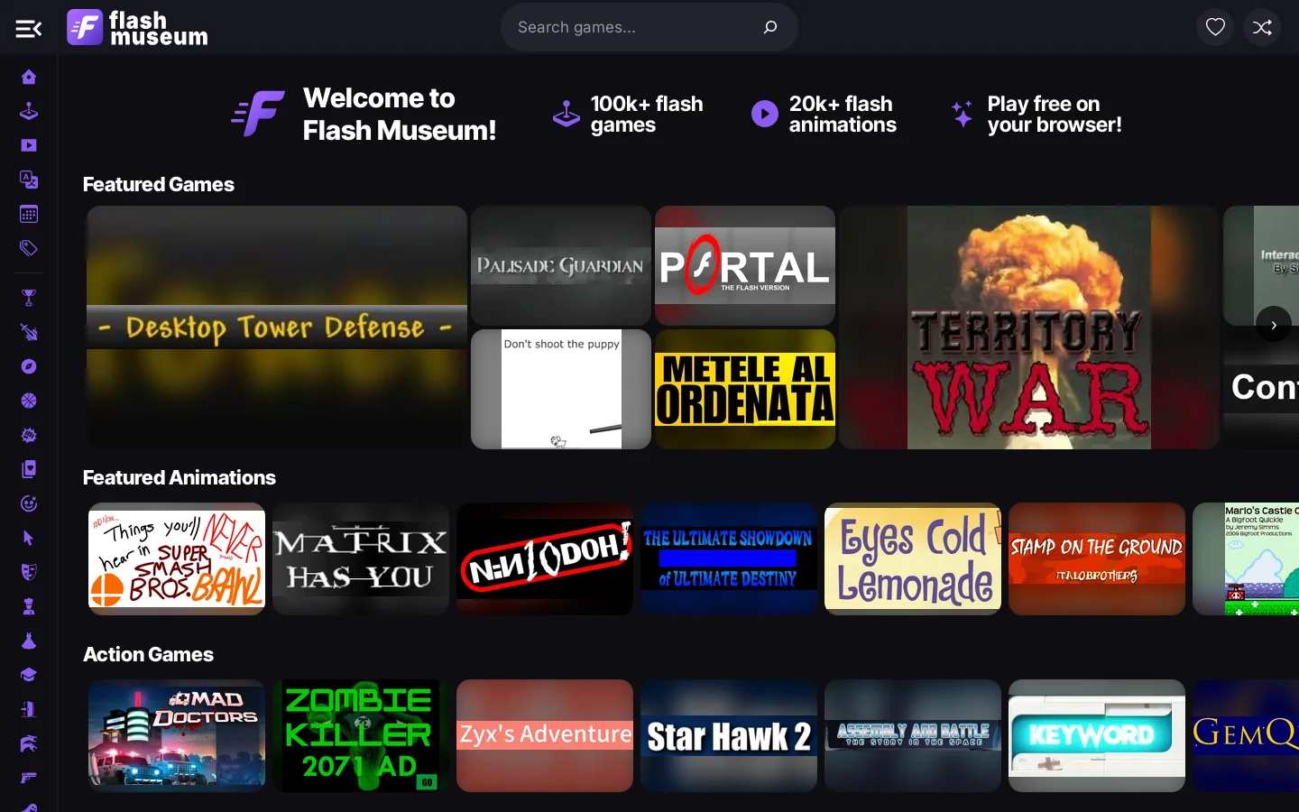
Task: Open the graduation cap Educational category icon
Action: click(x=29, y=675)
